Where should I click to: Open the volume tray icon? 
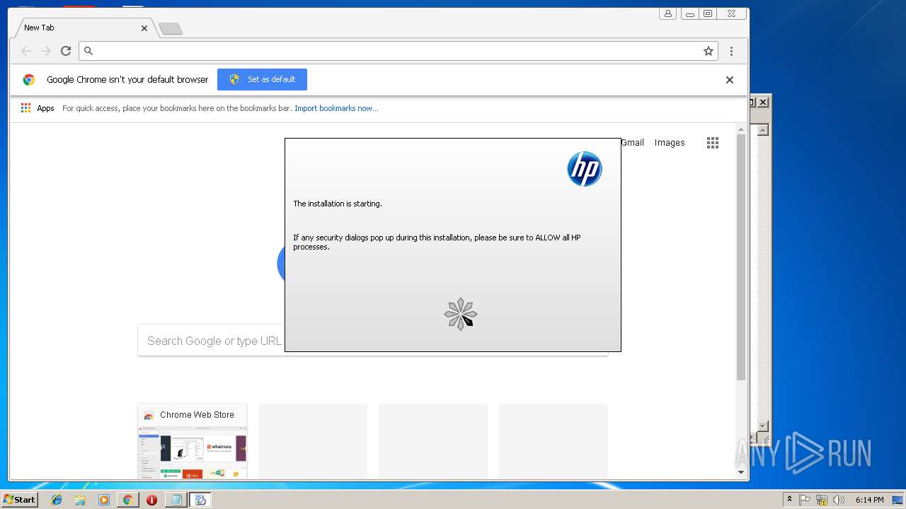[x=839, y=500]
